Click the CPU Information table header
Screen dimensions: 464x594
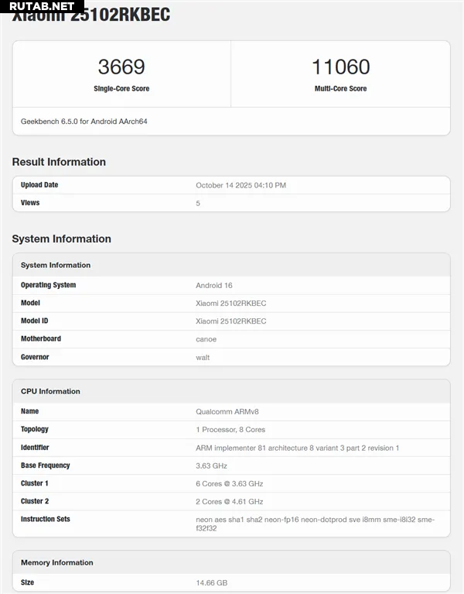click(x=50, y=391)
